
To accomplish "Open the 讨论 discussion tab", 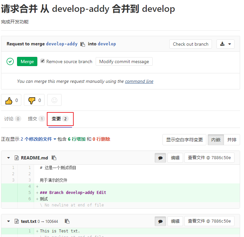I will point(12,119).
